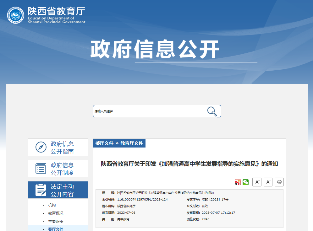Image resolution: width=313 pixels, height=231 pixels.
Task: Share the article via WeChat icon
Action: click(245, 182)
